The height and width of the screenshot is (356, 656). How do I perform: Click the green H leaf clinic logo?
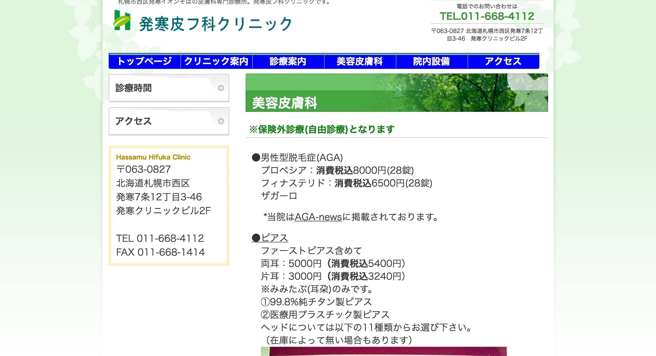tap(122, 20)
